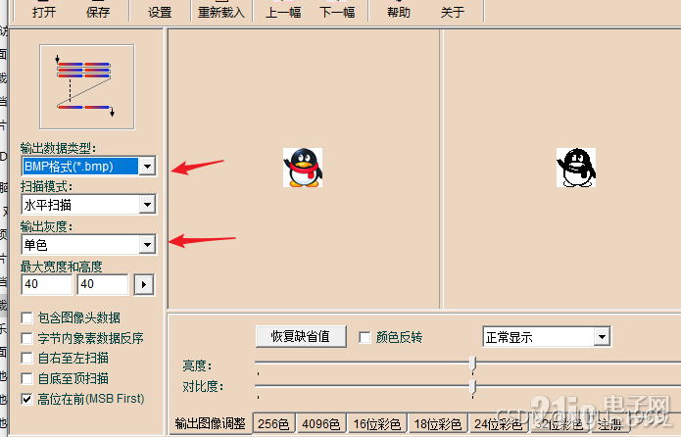The image size is (681, 437).
Task: Expand the 扫描模式 dropdown arrow
Action: 147,205
